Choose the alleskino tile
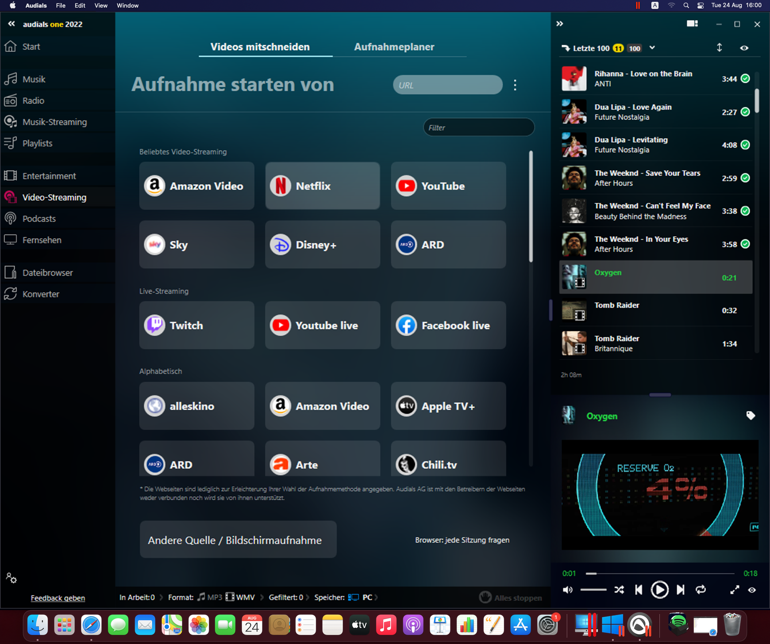Screen dimensions: 770x644 pyautogui.click(x=197, y=406)
